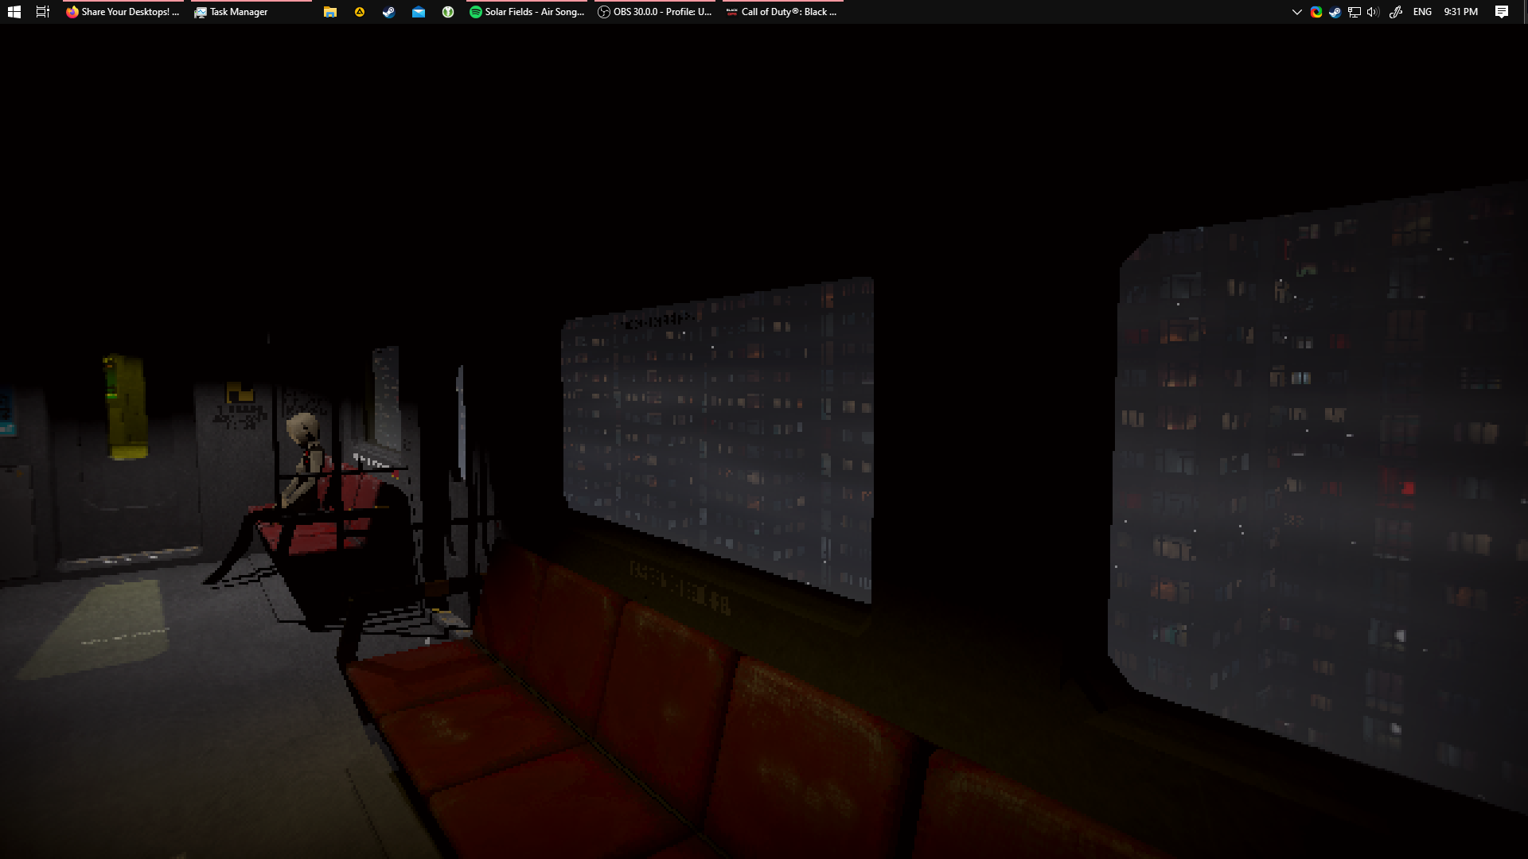Click the yellow triangle app taskbar icon
Screen dimensions: 1528x859
point(360,12)
